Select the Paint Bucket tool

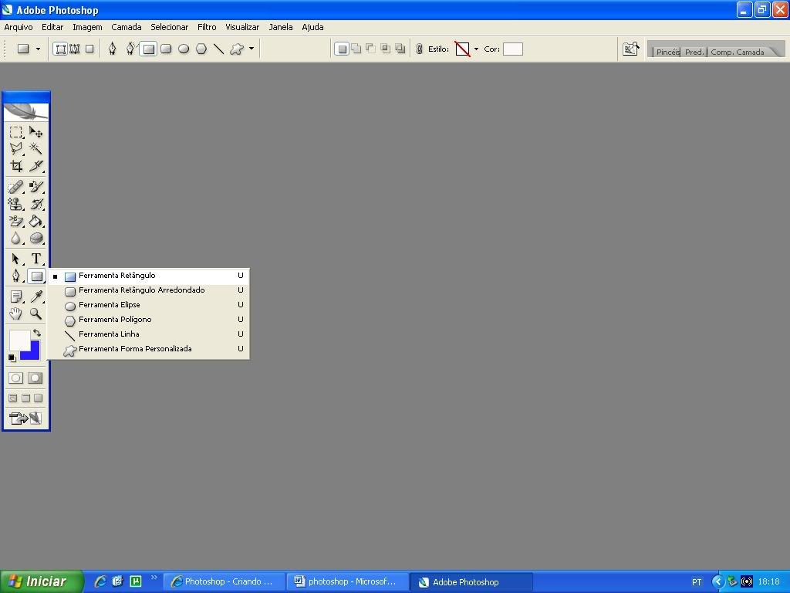pyautogui.click(x=35, y=222)
